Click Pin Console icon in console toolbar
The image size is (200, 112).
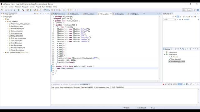point(184,84)
